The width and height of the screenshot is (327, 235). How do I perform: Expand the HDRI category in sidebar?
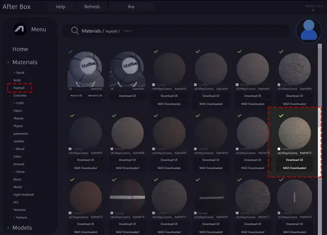point(19,103)
